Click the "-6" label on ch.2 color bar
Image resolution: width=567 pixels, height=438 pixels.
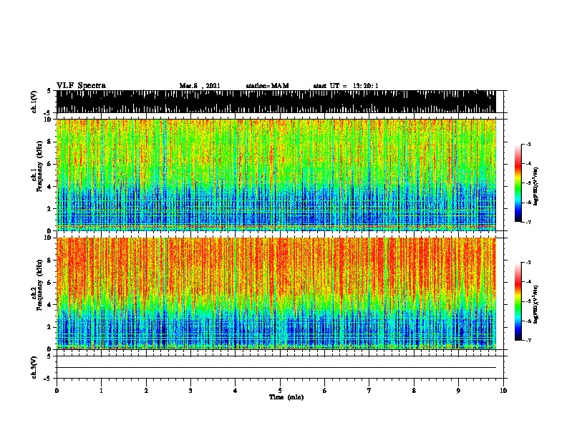(x=528, y=321)
